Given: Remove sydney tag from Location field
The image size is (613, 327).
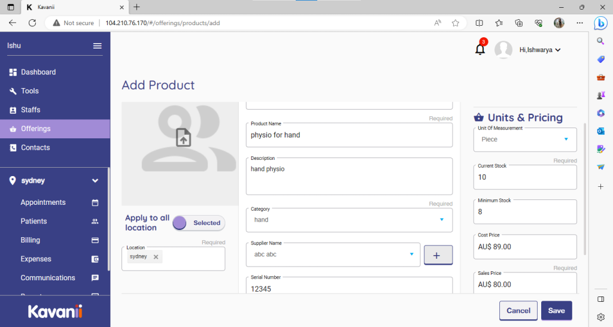Looking at the screenshot, I should [156, 257].
